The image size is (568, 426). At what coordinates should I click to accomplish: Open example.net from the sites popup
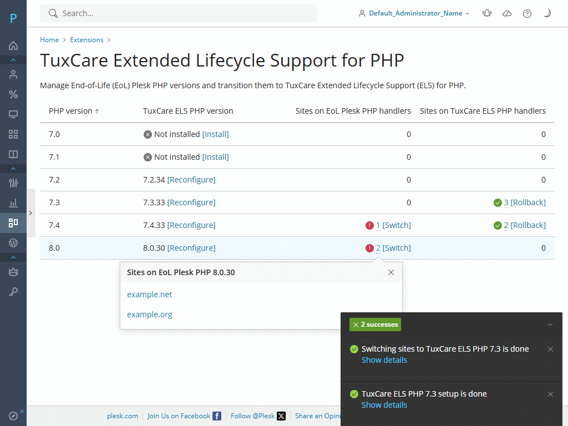point(149,295)
